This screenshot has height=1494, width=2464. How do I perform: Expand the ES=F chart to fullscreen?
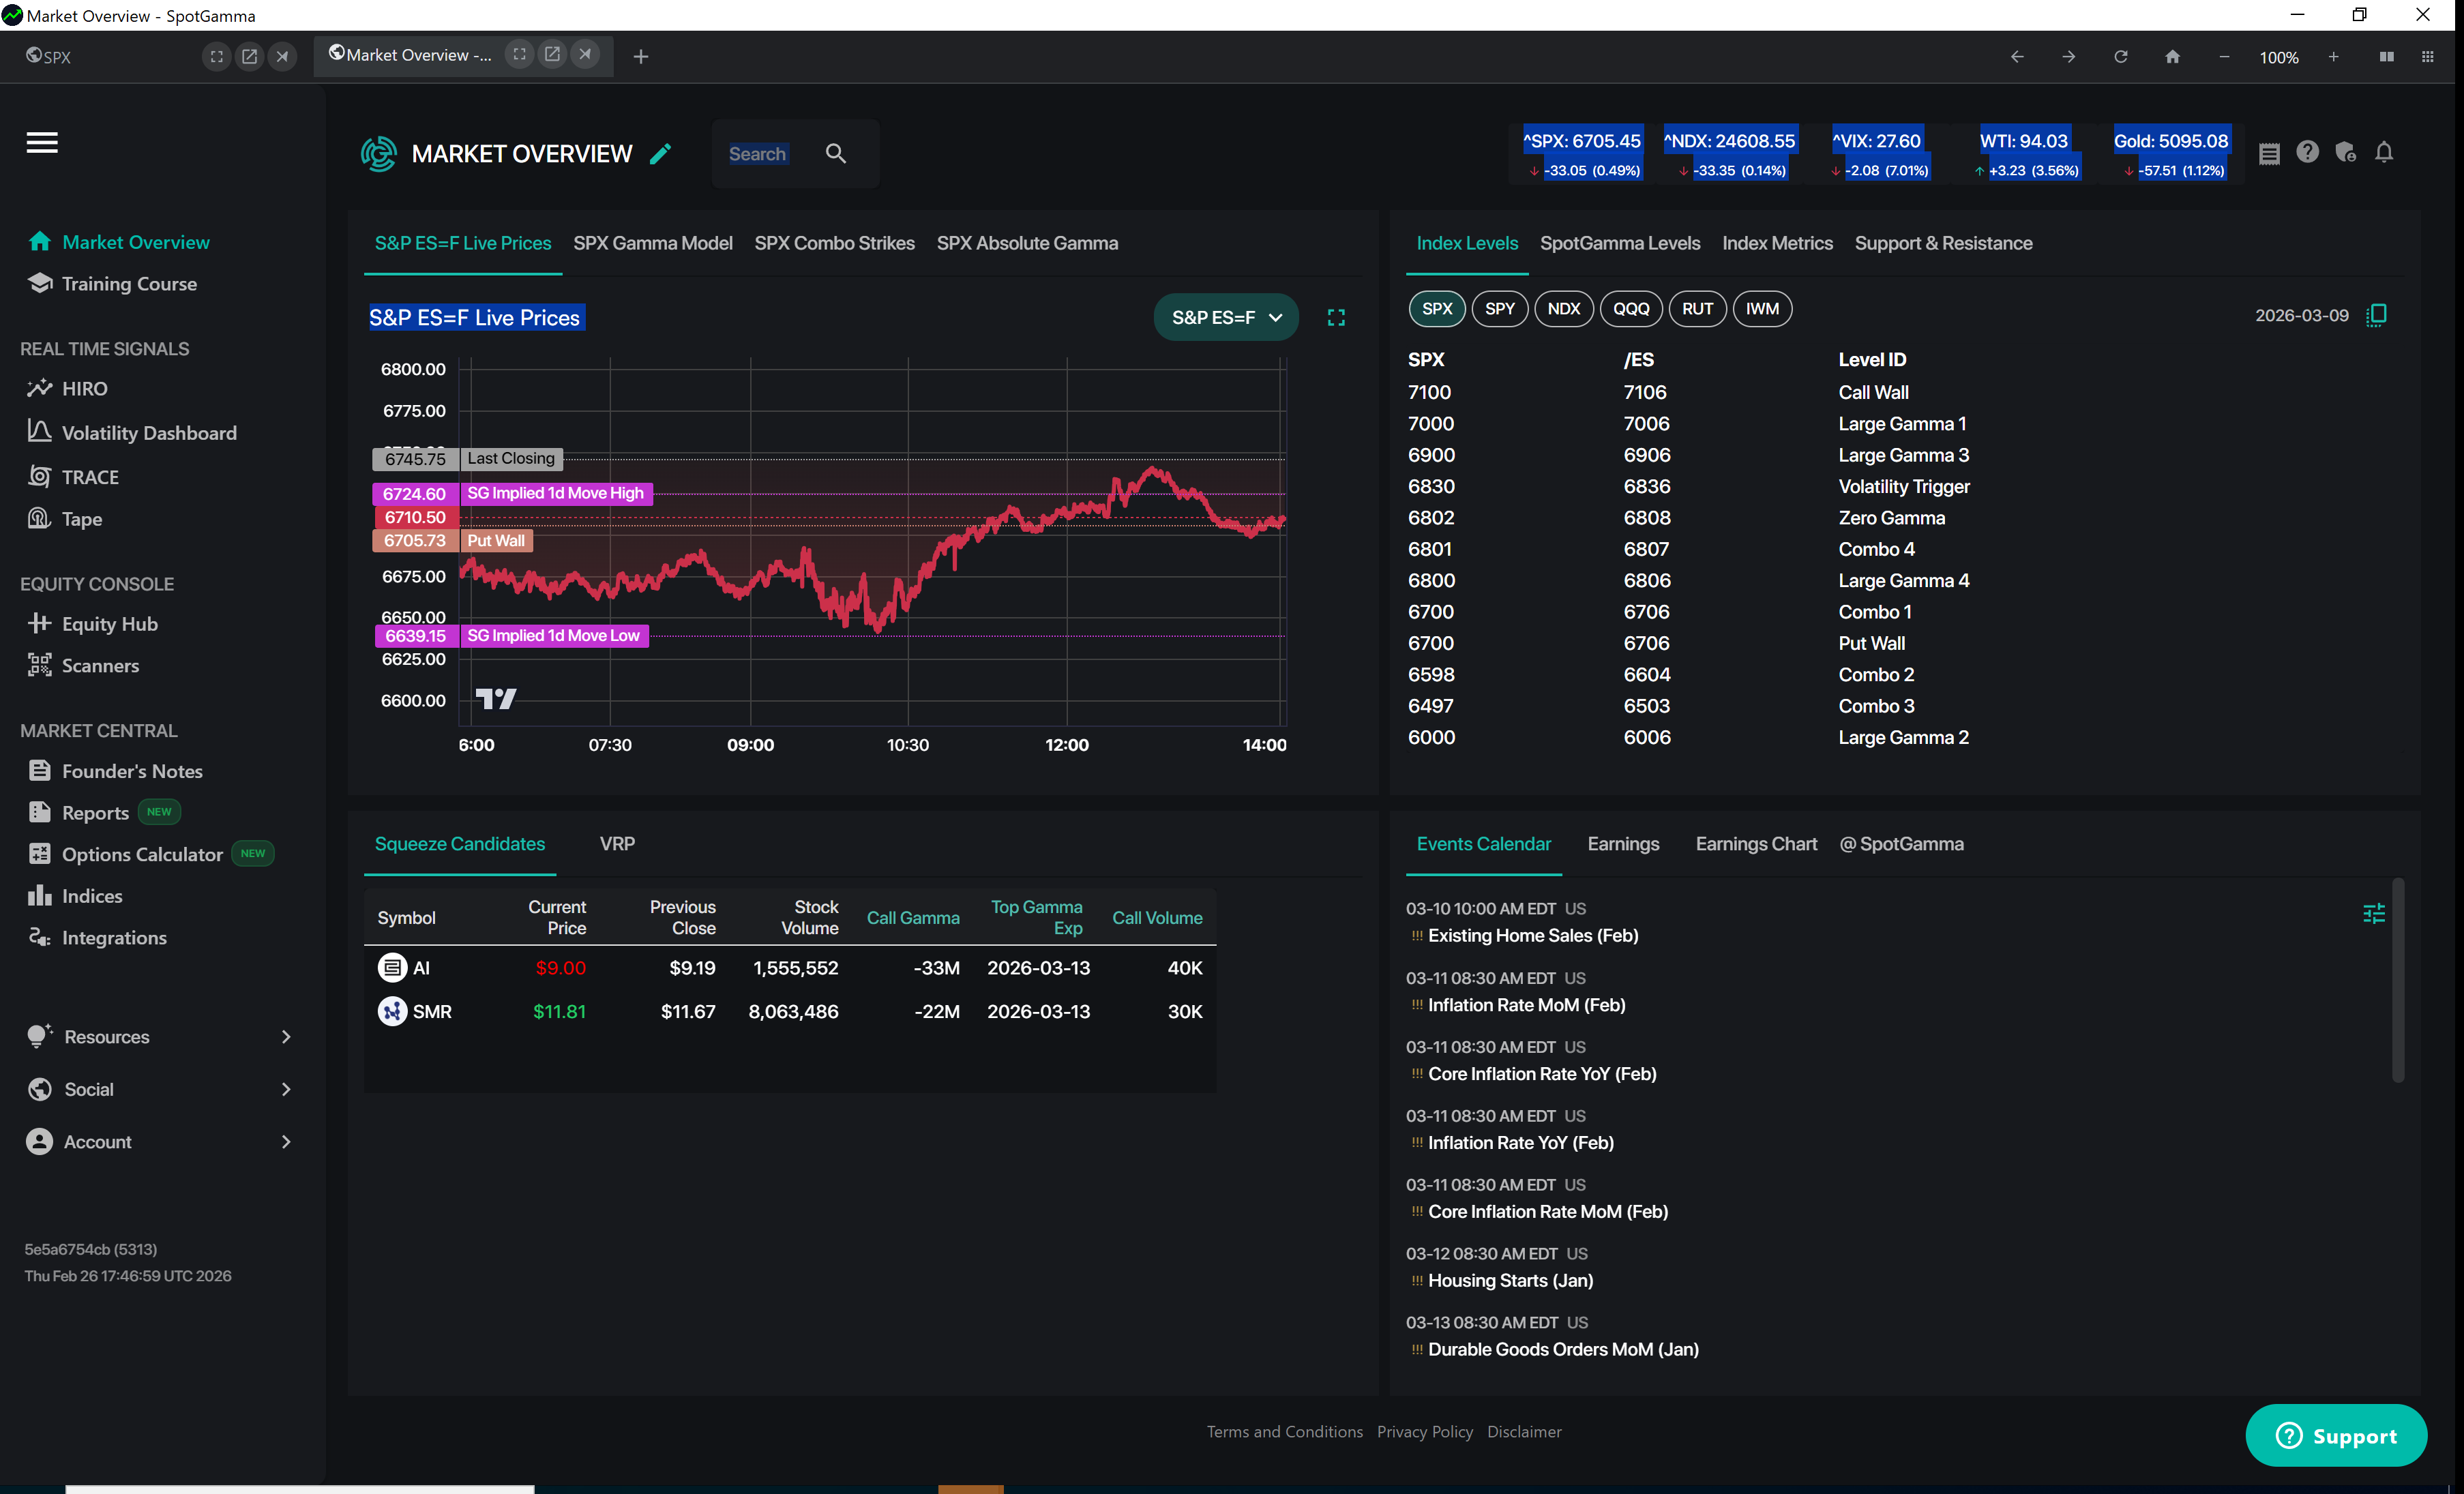(x=1336, y=318)
